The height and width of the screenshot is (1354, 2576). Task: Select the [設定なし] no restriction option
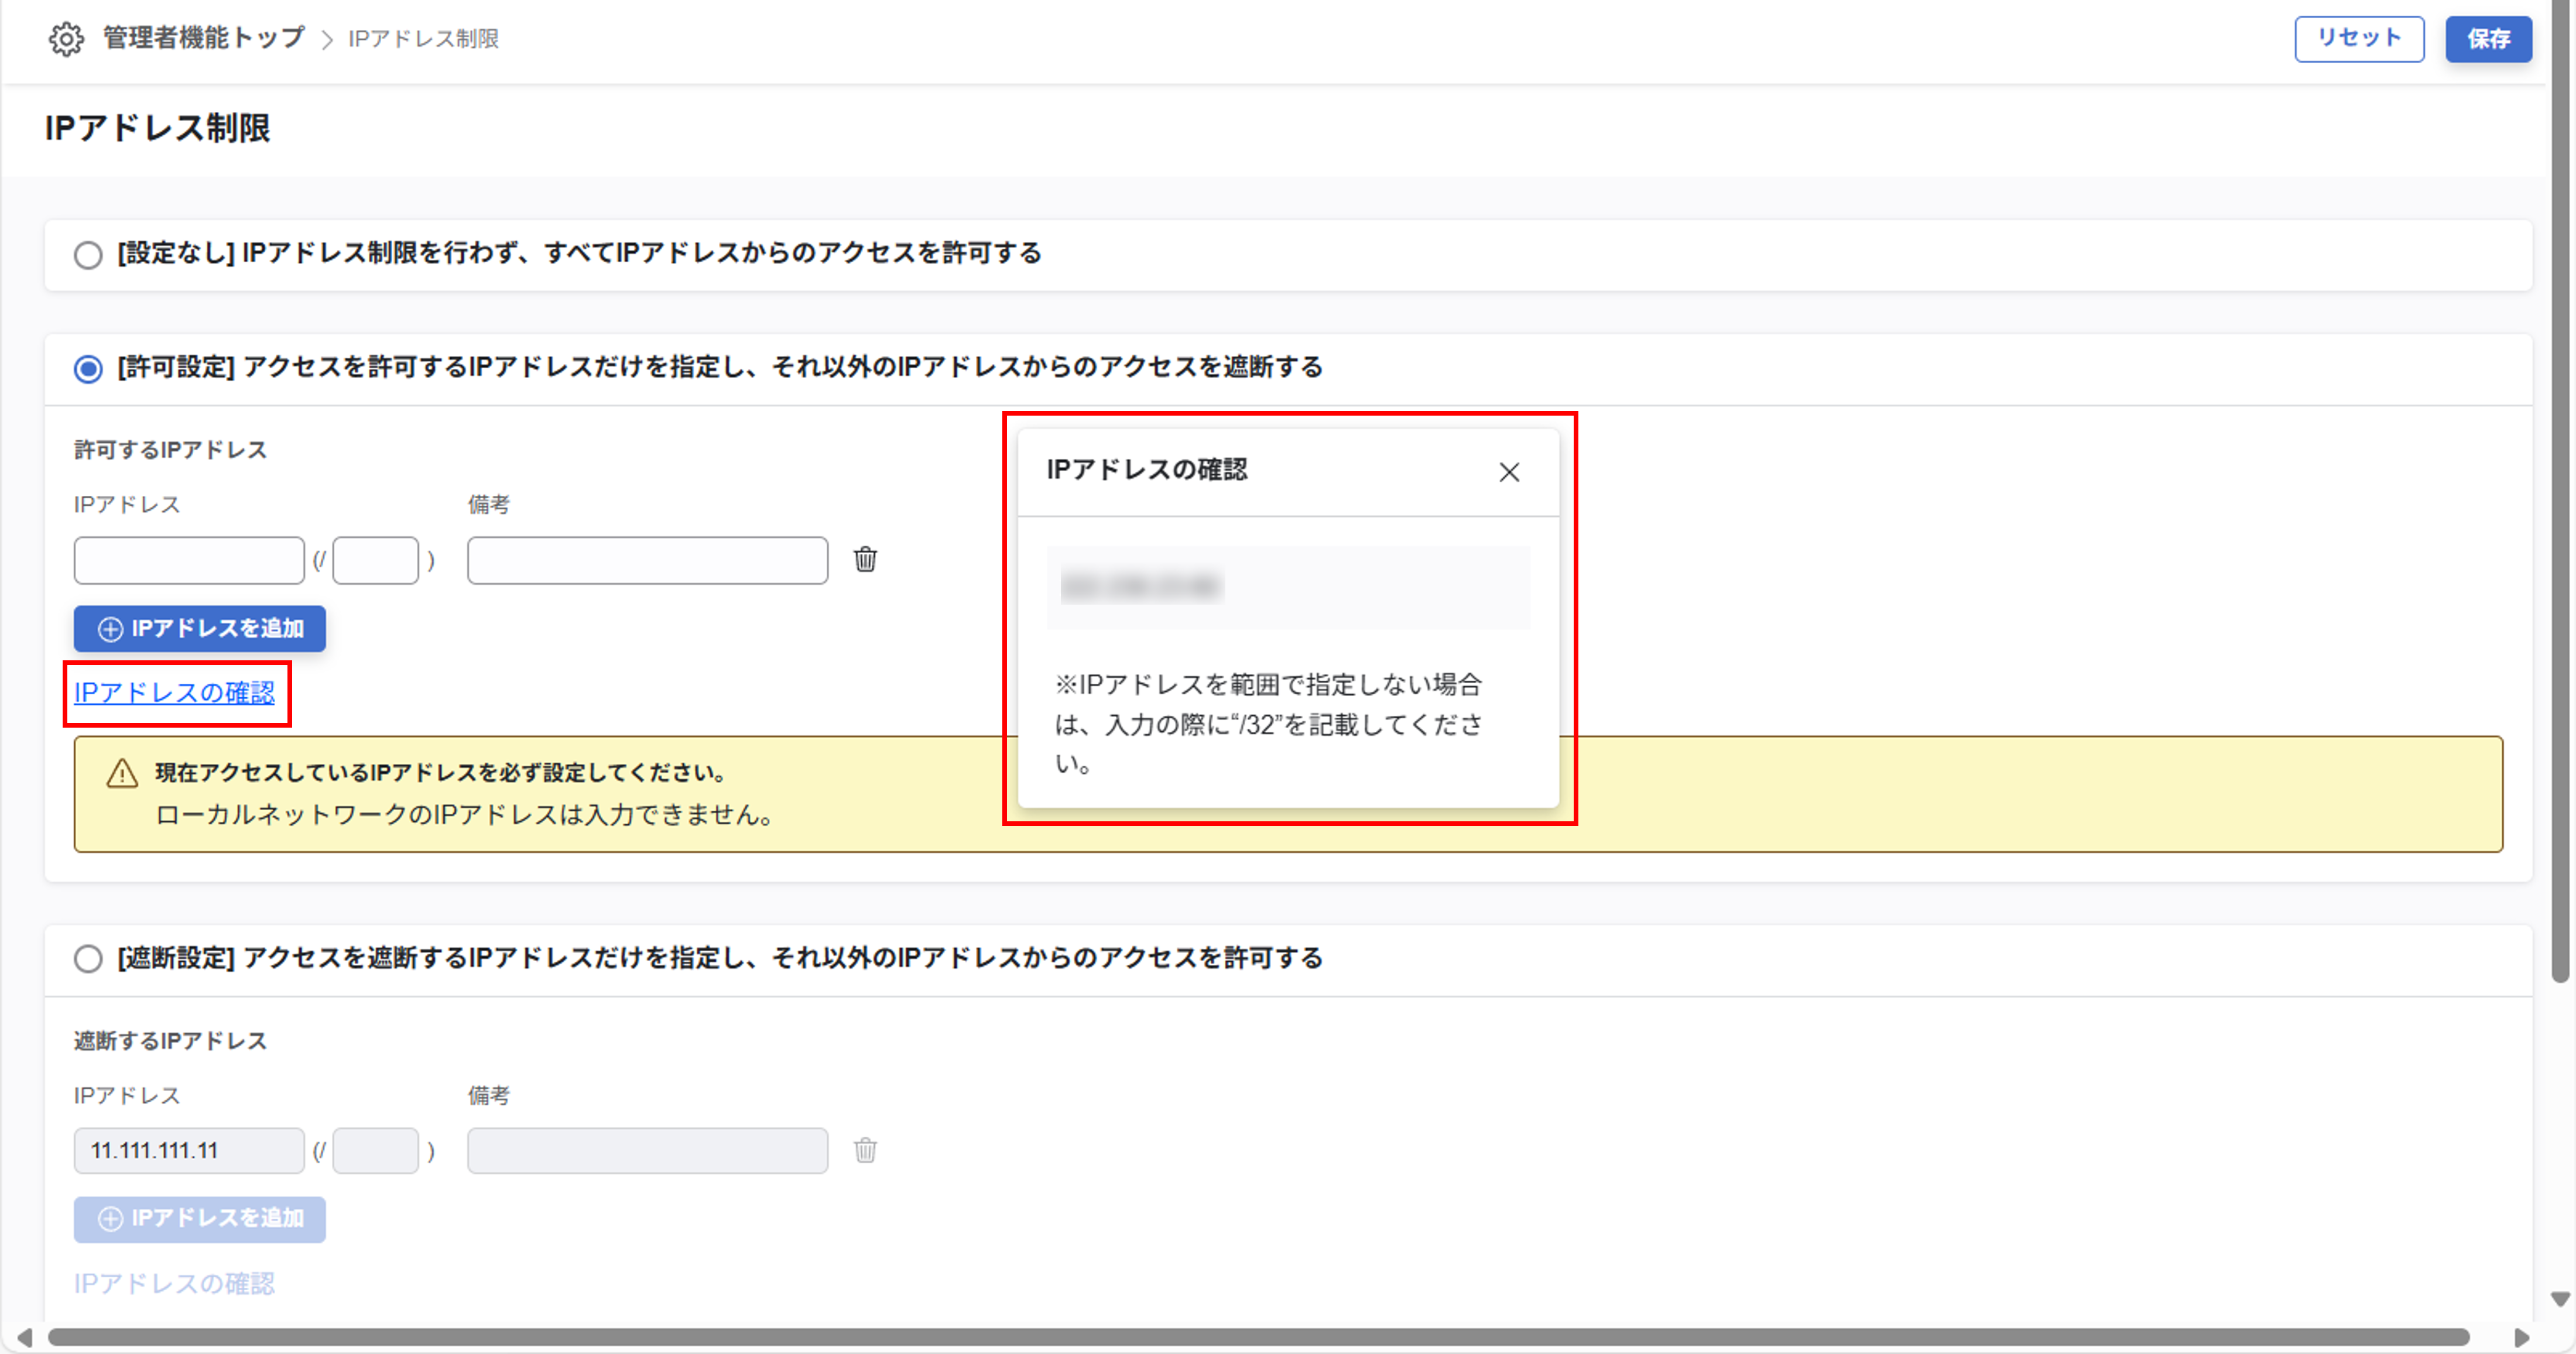[x=88, y=255]
